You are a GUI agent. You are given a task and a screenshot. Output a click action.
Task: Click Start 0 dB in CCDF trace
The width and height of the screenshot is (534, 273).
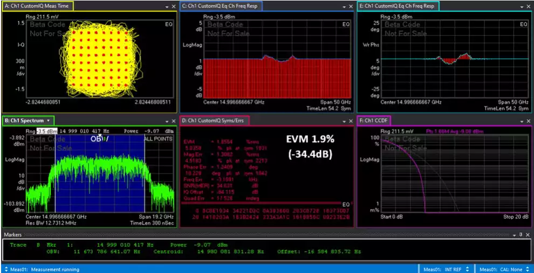pyautogui.click(x=392, y=216)
